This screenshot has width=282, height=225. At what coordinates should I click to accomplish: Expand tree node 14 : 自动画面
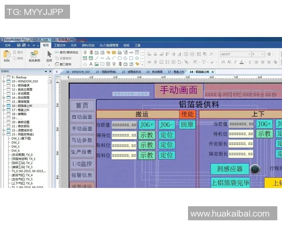(4, 97)
